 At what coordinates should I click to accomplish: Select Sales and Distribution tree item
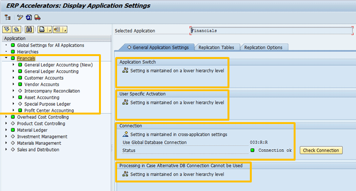click(x=38, y=150)
